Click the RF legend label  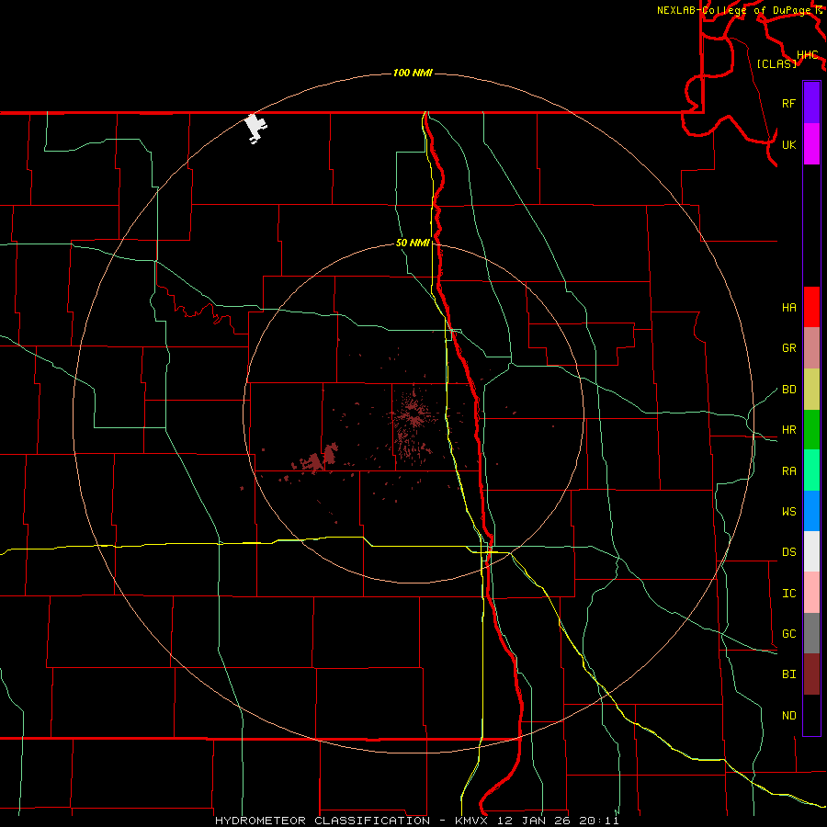788,103
